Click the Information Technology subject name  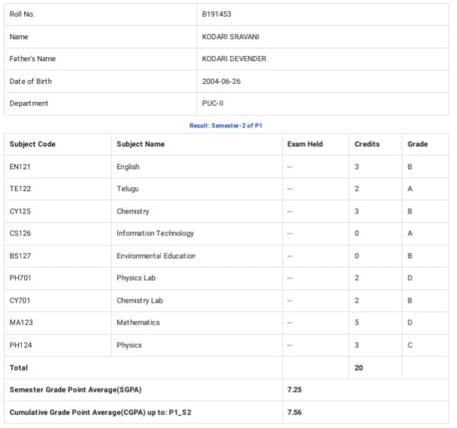(x=155, y=233)
